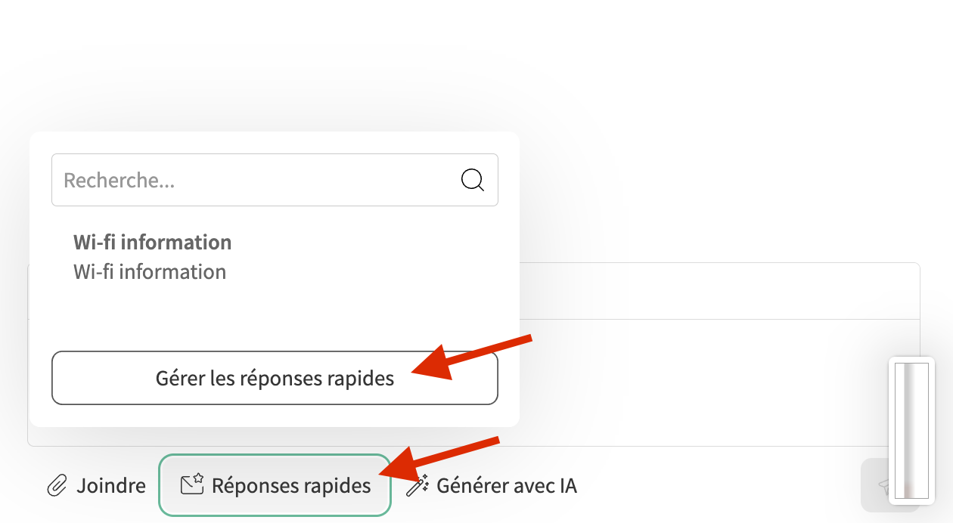Select the bold Wi-fi information title
The image size is (953, 523).
[x=152, y=243]
